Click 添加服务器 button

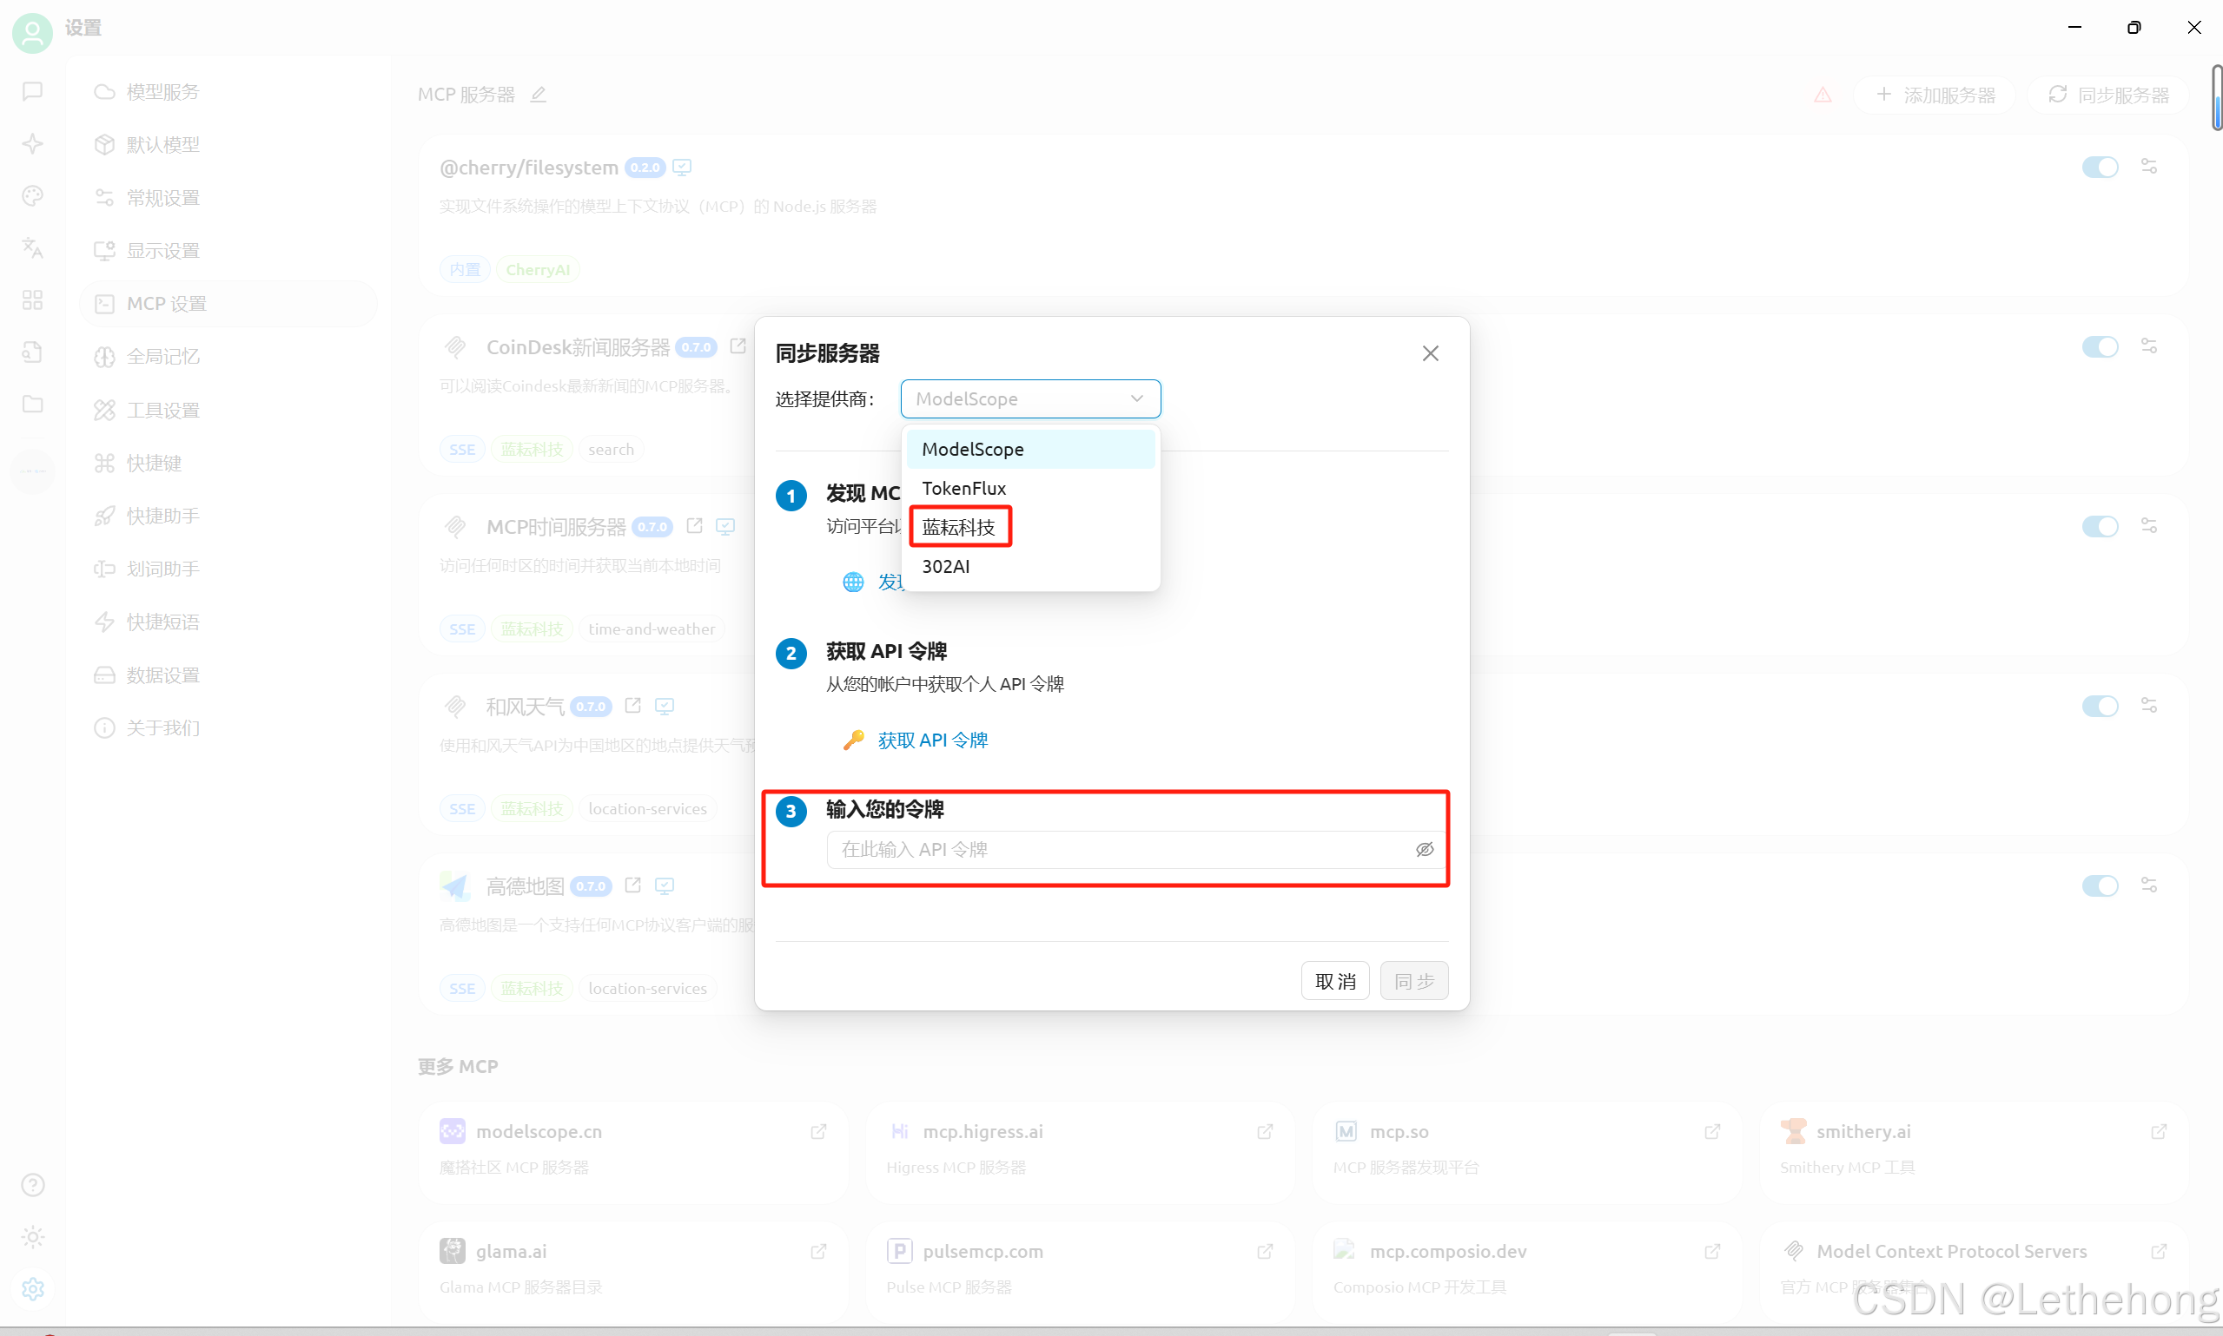pyautogui.click(x=1934, y=95)
